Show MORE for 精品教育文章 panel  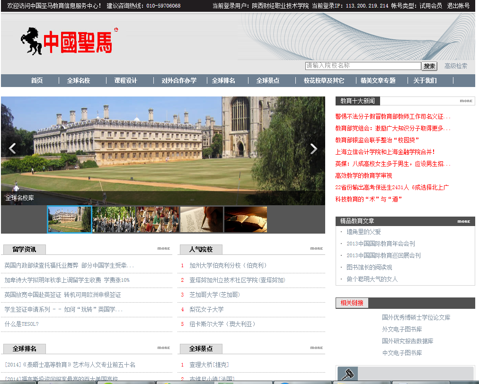(x=463, y=221)
